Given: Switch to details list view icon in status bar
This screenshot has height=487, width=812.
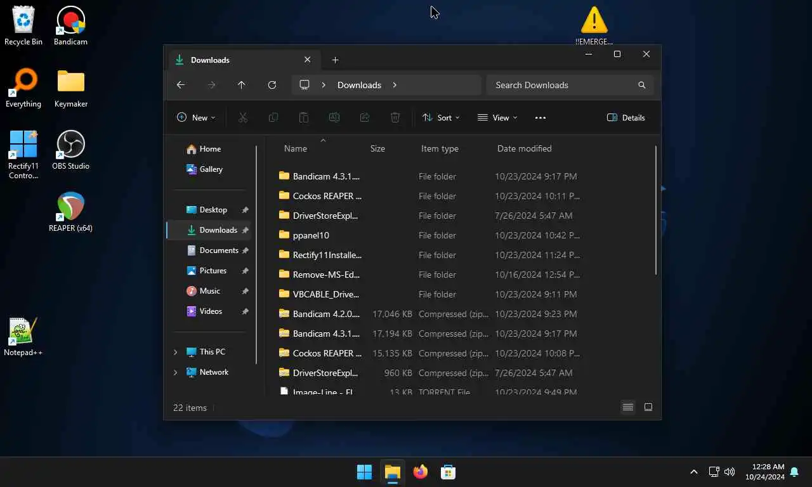Looking at the screenshot, I should [x=628, y=408].
